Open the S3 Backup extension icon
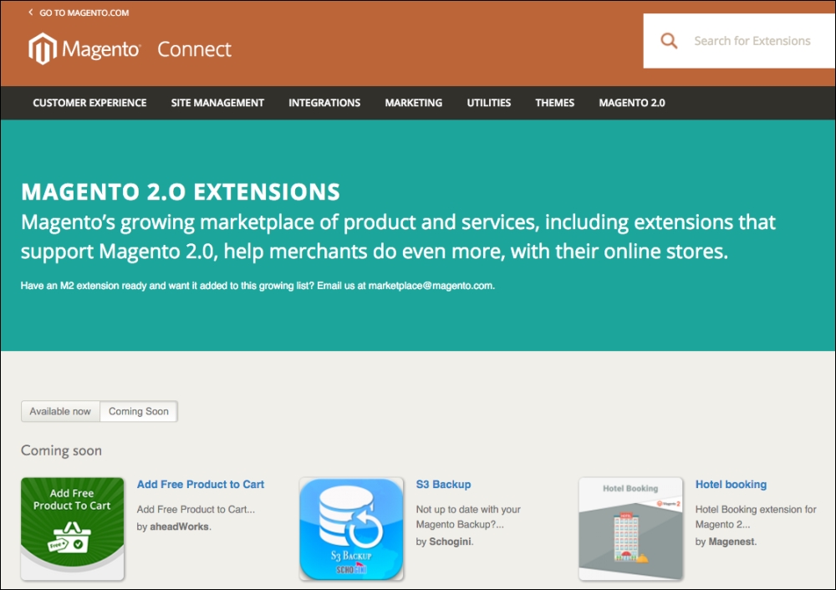This screenshot has height=590, width=836. [x=351, y=528]
